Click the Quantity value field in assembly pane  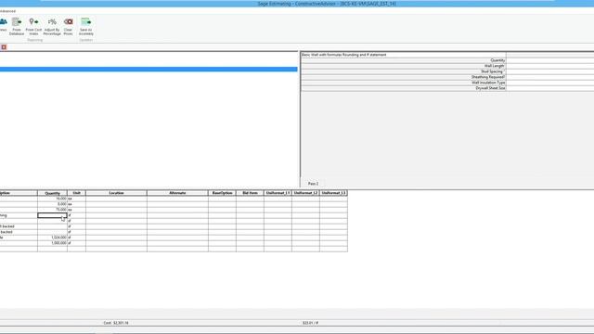click(550, 60)
